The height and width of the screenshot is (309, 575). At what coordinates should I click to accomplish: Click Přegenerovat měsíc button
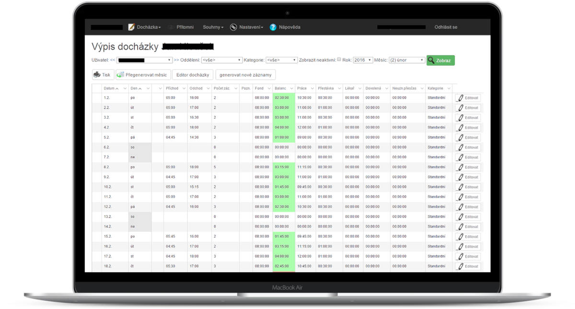tap(142, 75)
